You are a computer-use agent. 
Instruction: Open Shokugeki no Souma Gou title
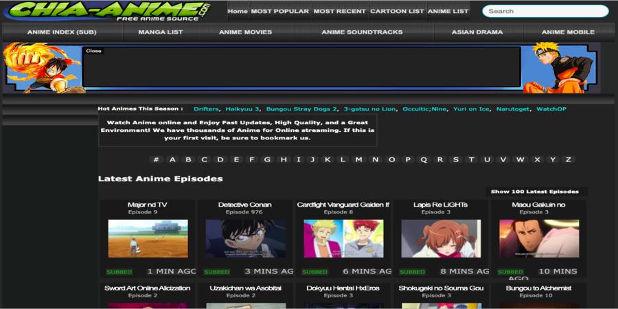coord(441,288)
